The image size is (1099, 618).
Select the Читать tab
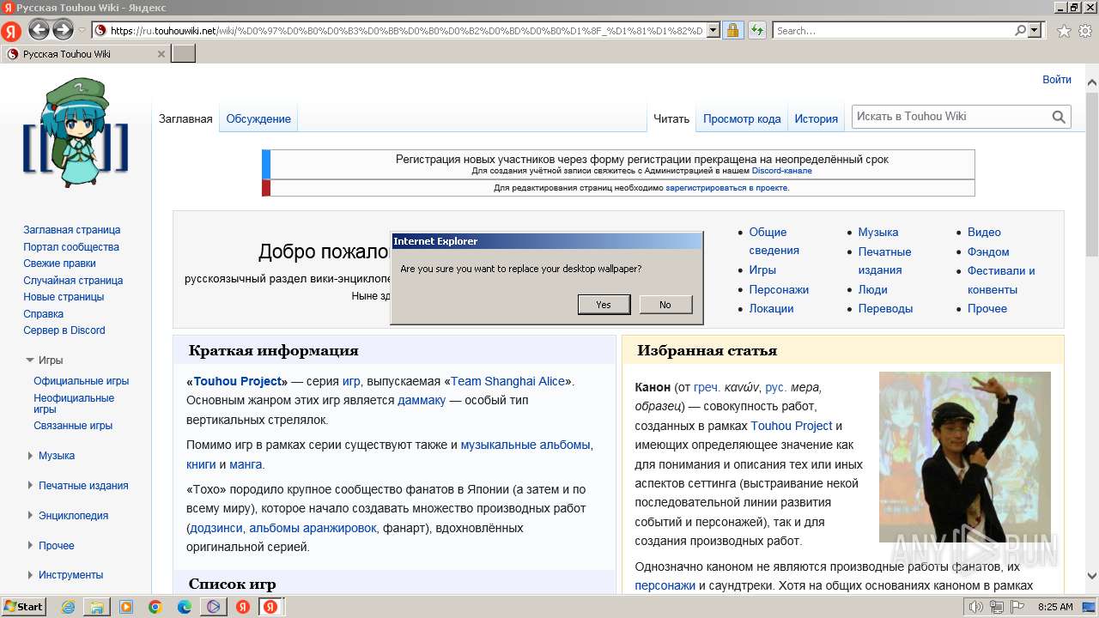(x=671, y=119)
